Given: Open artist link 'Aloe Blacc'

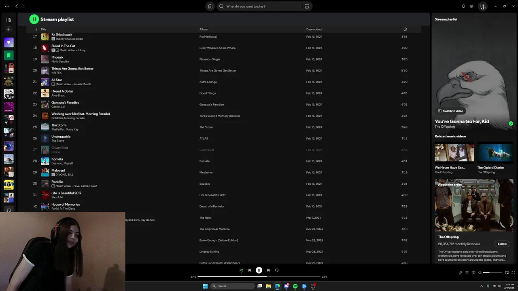Looking at the screenshot, I should pos(58,95).
